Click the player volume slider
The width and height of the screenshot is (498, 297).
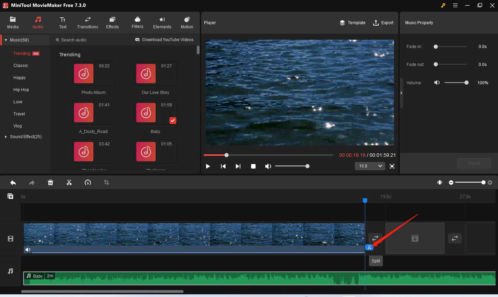point(292,166)
